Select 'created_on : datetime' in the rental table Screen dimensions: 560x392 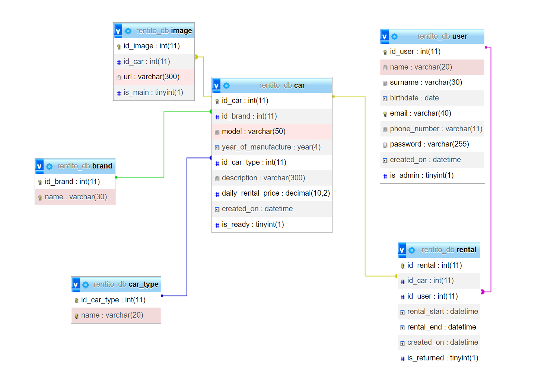point(439,342)
